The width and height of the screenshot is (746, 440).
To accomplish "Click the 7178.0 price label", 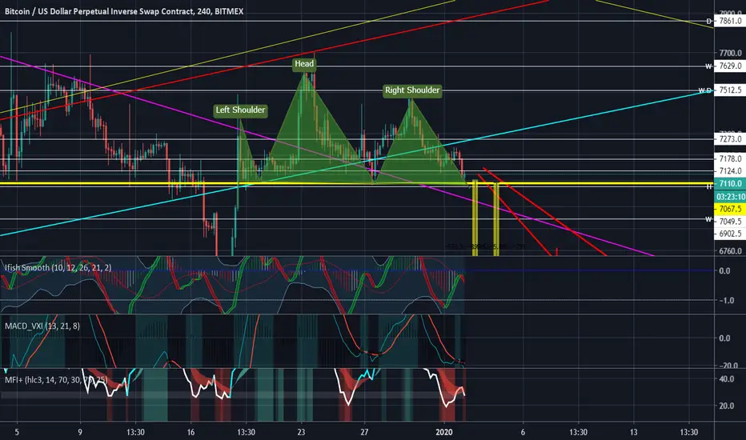I will [x=730, y=158].
